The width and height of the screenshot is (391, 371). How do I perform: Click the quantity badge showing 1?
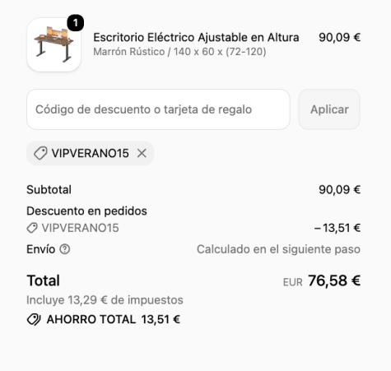tap(75, 23)
